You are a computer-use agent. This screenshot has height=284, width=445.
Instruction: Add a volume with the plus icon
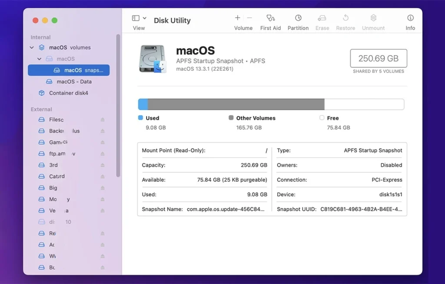coord(237,18)
